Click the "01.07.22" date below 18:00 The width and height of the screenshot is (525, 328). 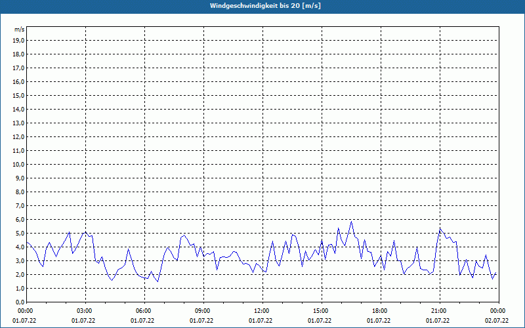tap(379, 321)
